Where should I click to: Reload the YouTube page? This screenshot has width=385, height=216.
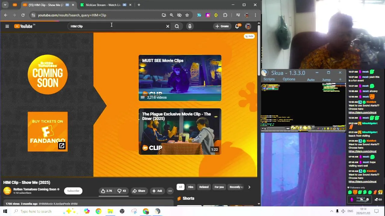coord(23,15)
